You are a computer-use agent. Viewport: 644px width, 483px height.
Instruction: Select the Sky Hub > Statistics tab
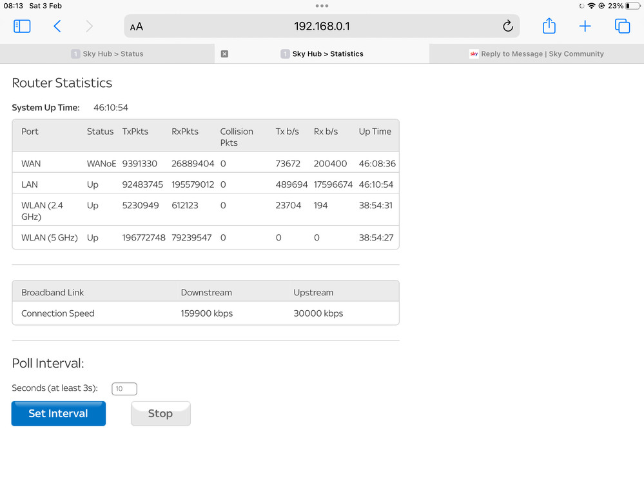click(322, 54)
